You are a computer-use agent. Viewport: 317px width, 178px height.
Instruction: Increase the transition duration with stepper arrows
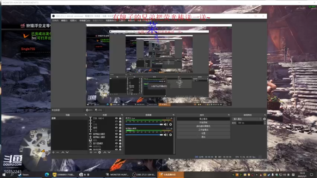click(265, 122)
